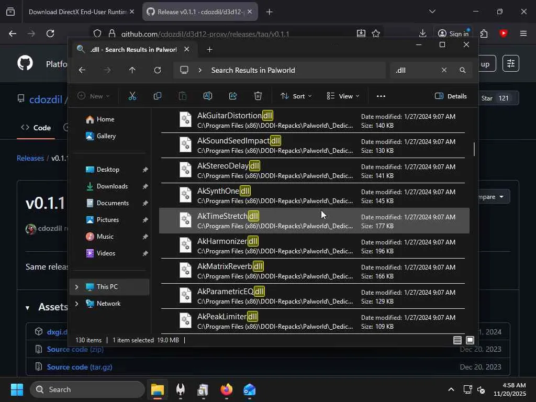Click the magnifier search icon in Explorer
536x402 pixels.
[x=463, y=70]
